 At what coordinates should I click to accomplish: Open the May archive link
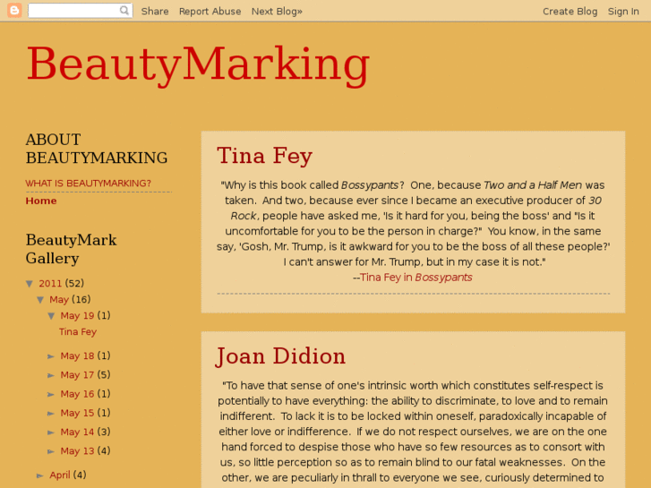tap(59, 299)
